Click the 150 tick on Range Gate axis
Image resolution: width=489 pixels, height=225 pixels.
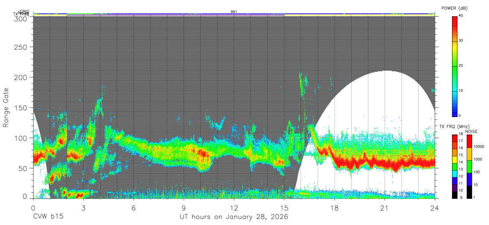tap(21, 108)
